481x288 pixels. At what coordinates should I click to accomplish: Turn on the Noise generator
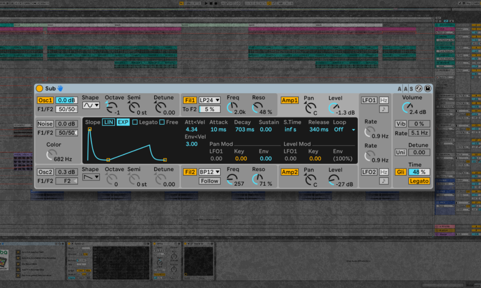point(46,124)
